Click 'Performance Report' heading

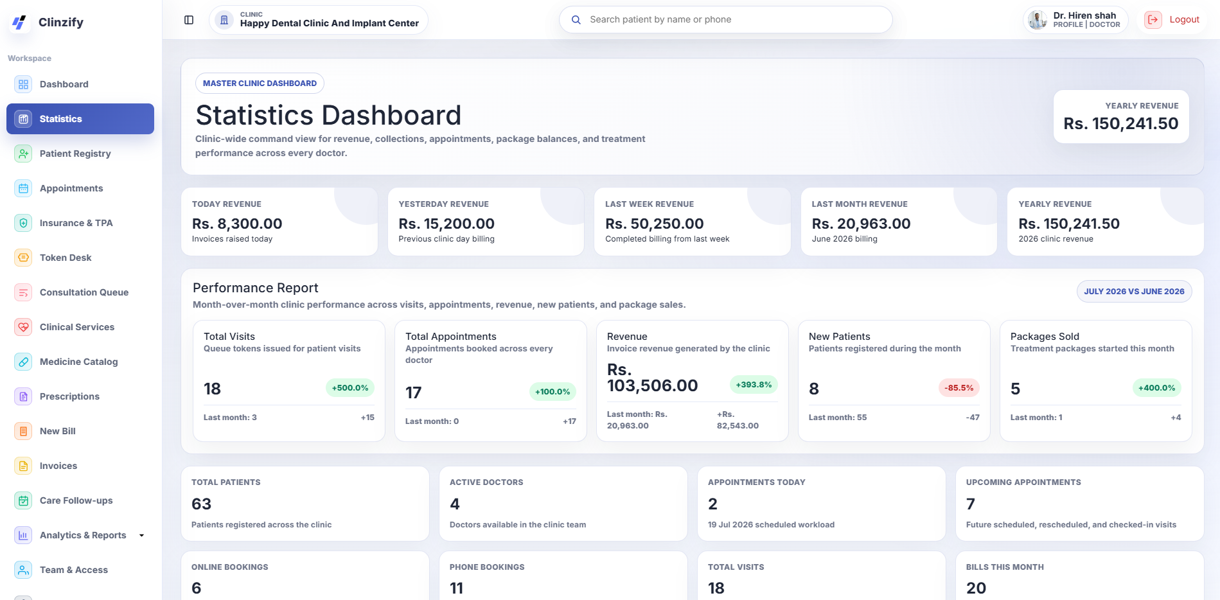(x=256, y=288)
